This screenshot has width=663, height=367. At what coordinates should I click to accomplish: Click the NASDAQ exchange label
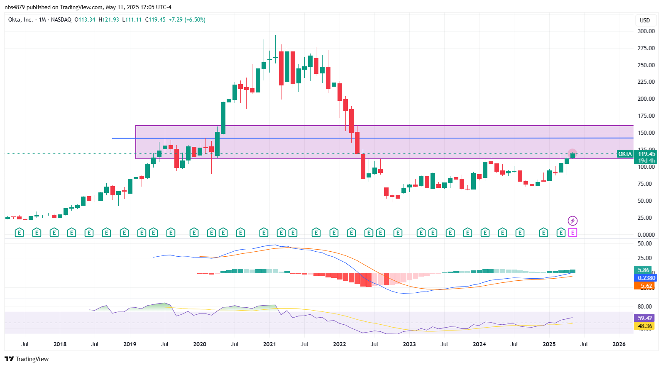click(61, 19)
